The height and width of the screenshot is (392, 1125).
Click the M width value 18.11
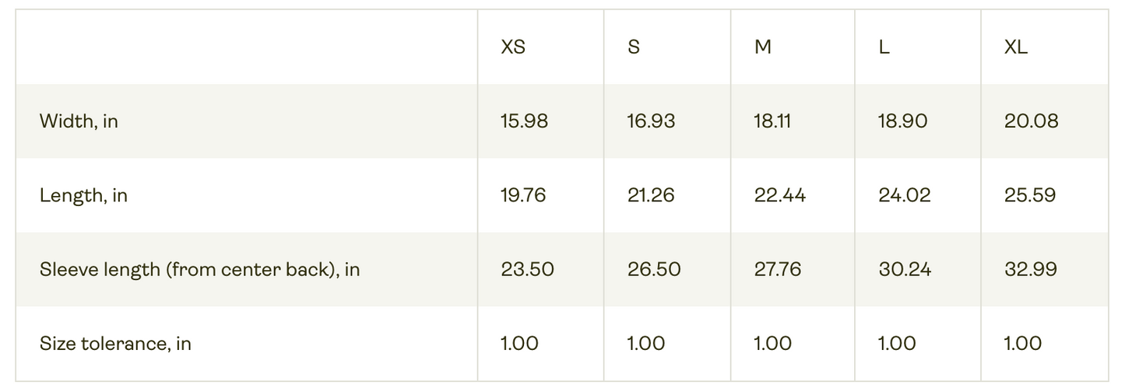[773, 121]
